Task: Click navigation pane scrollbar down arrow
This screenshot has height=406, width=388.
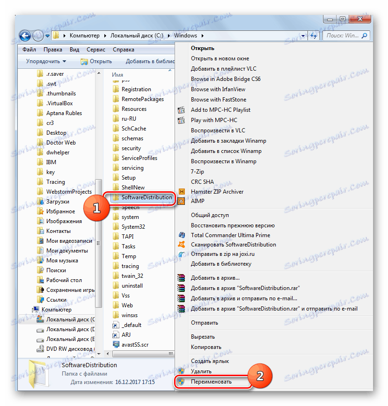Action: (99, 354)
